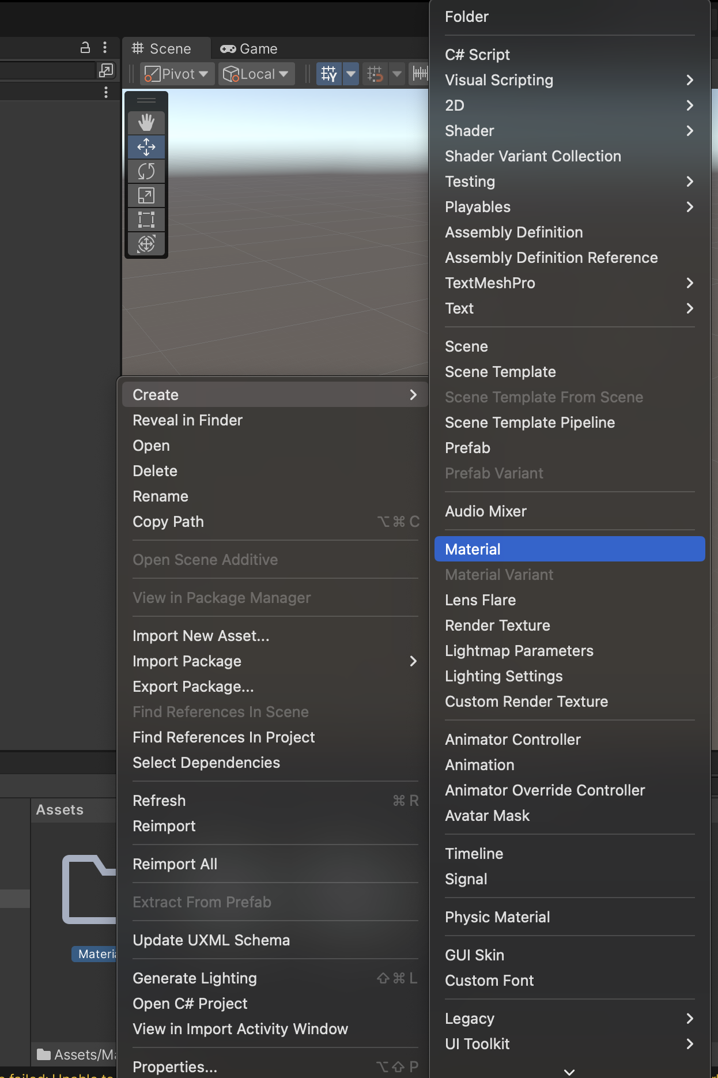Expand the grid visibility options arrow
Viewport: 718px width, 1078px height.
351,74
